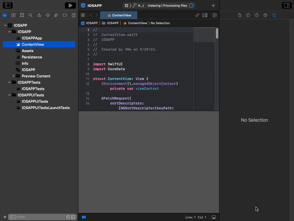Add a new tab with plus
This screenshot has height=221, width=294.
[213, 5]
